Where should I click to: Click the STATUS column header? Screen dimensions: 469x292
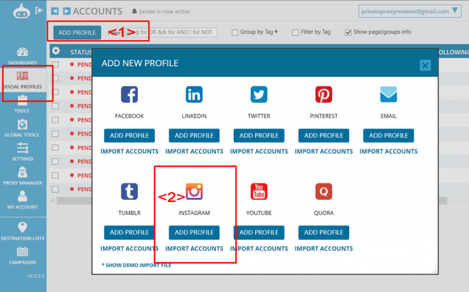[81, 52]
